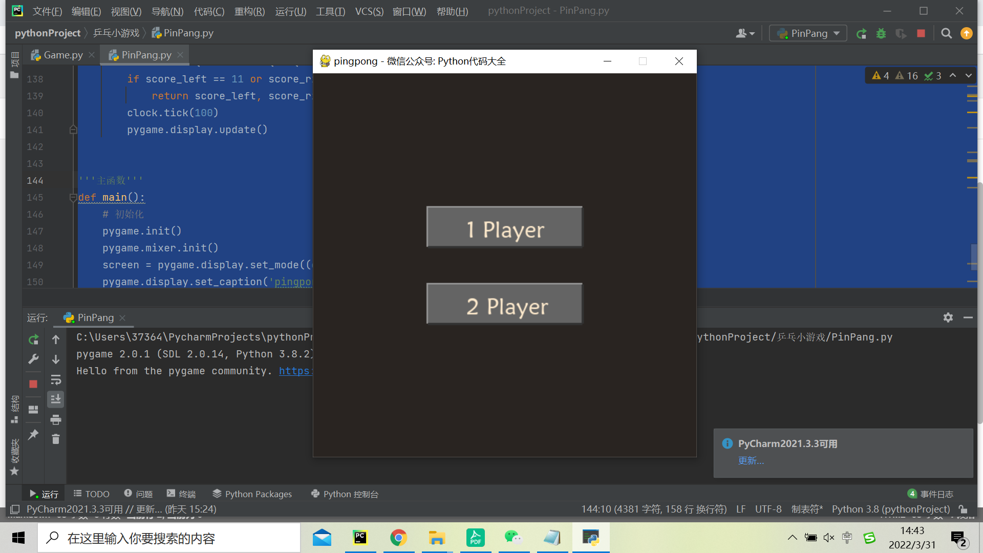Screen dimensions: 983x553
Task: Collapse def main() fold arrow
Action: tap(73, 198)
